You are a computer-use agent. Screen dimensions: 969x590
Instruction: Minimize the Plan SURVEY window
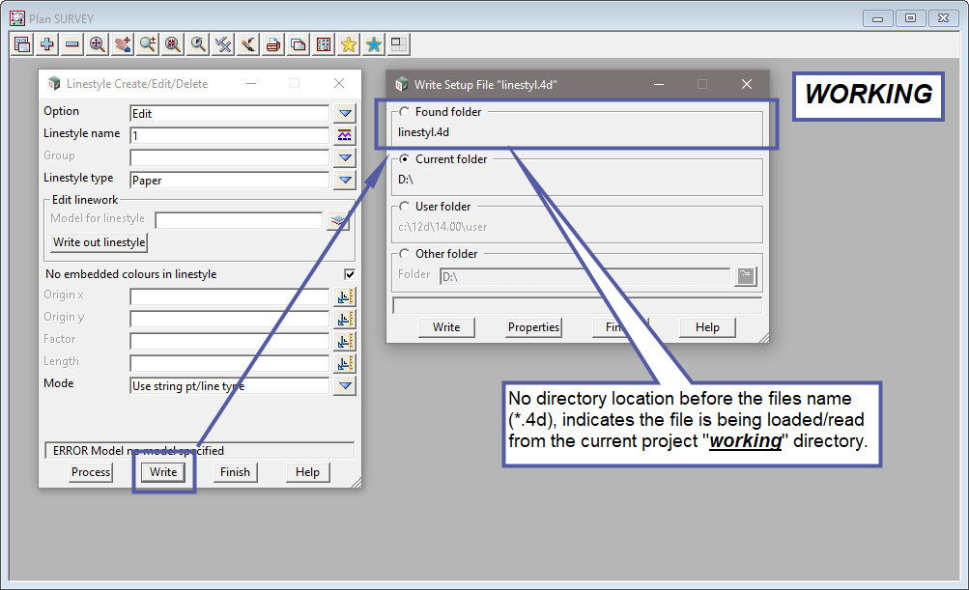tap(877, 18)
